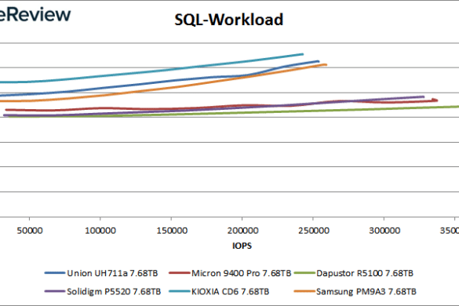Click the IOPS axis title
459x306 pixels.
pos(242,246)
